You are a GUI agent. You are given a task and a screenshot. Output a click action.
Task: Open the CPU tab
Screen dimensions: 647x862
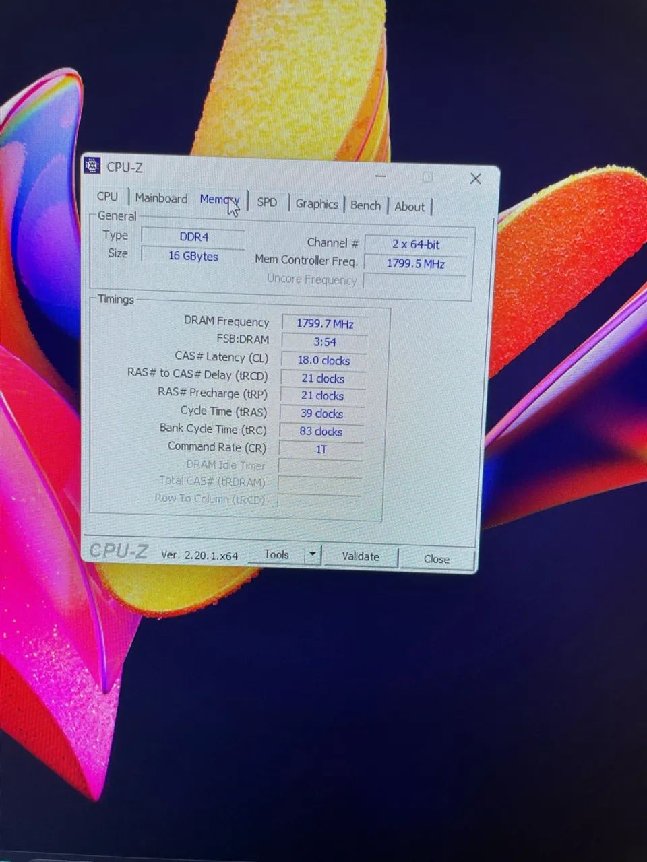[x=107, y=197]
